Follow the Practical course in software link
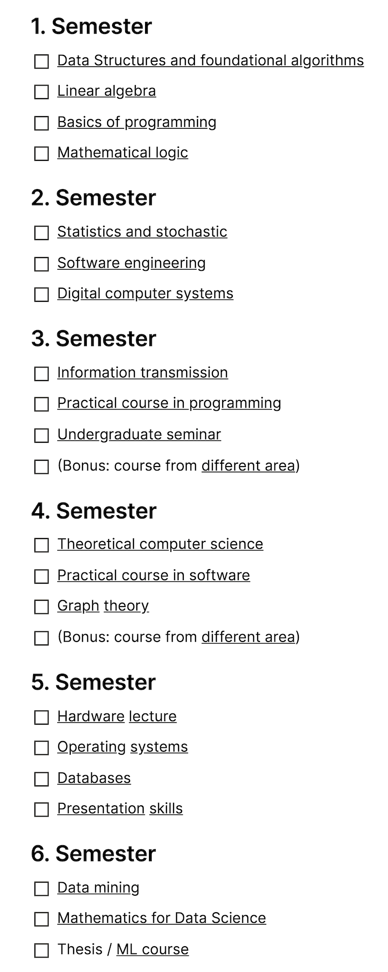 pyautogui.click(x=153, y=575)
